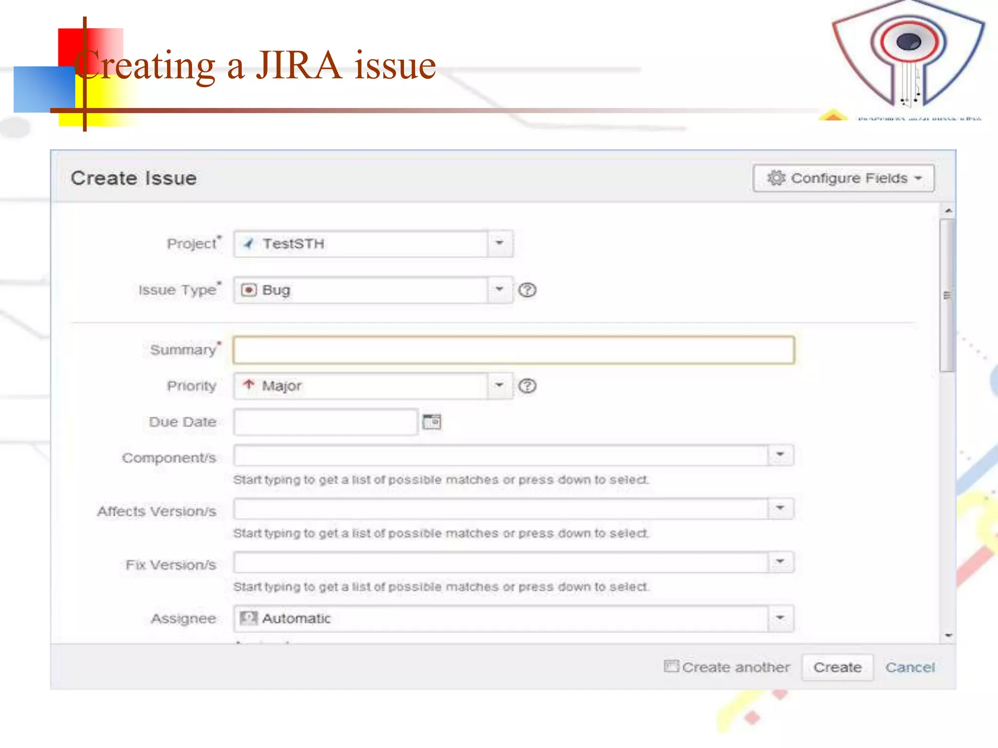Expand the Affects Version/s dropdown arrow

(x=780, y=508)
